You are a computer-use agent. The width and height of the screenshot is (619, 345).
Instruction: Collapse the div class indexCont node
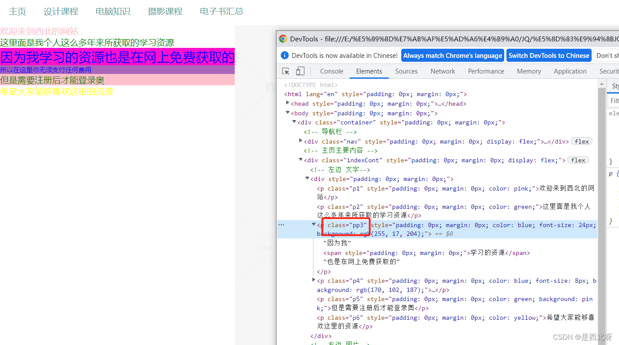tap(301, 160)
